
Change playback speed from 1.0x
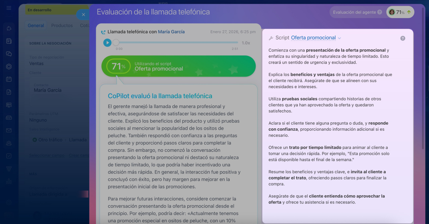246,43
